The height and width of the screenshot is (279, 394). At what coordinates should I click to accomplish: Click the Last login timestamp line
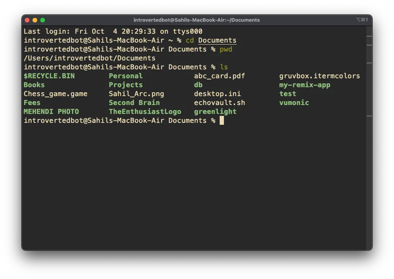113,31
